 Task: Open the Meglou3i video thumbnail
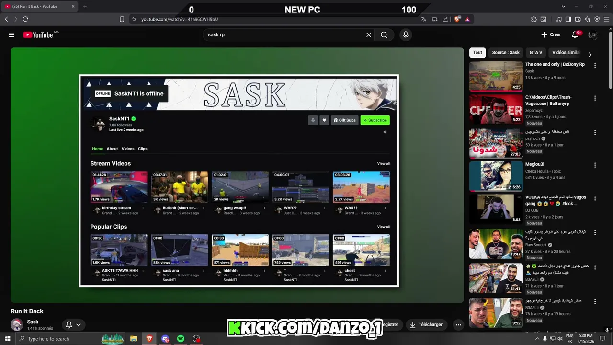coord(496,176)
